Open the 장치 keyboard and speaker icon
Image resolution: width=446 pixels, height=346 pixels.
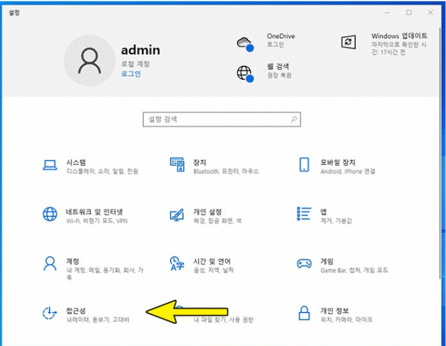tap(177, 165)
